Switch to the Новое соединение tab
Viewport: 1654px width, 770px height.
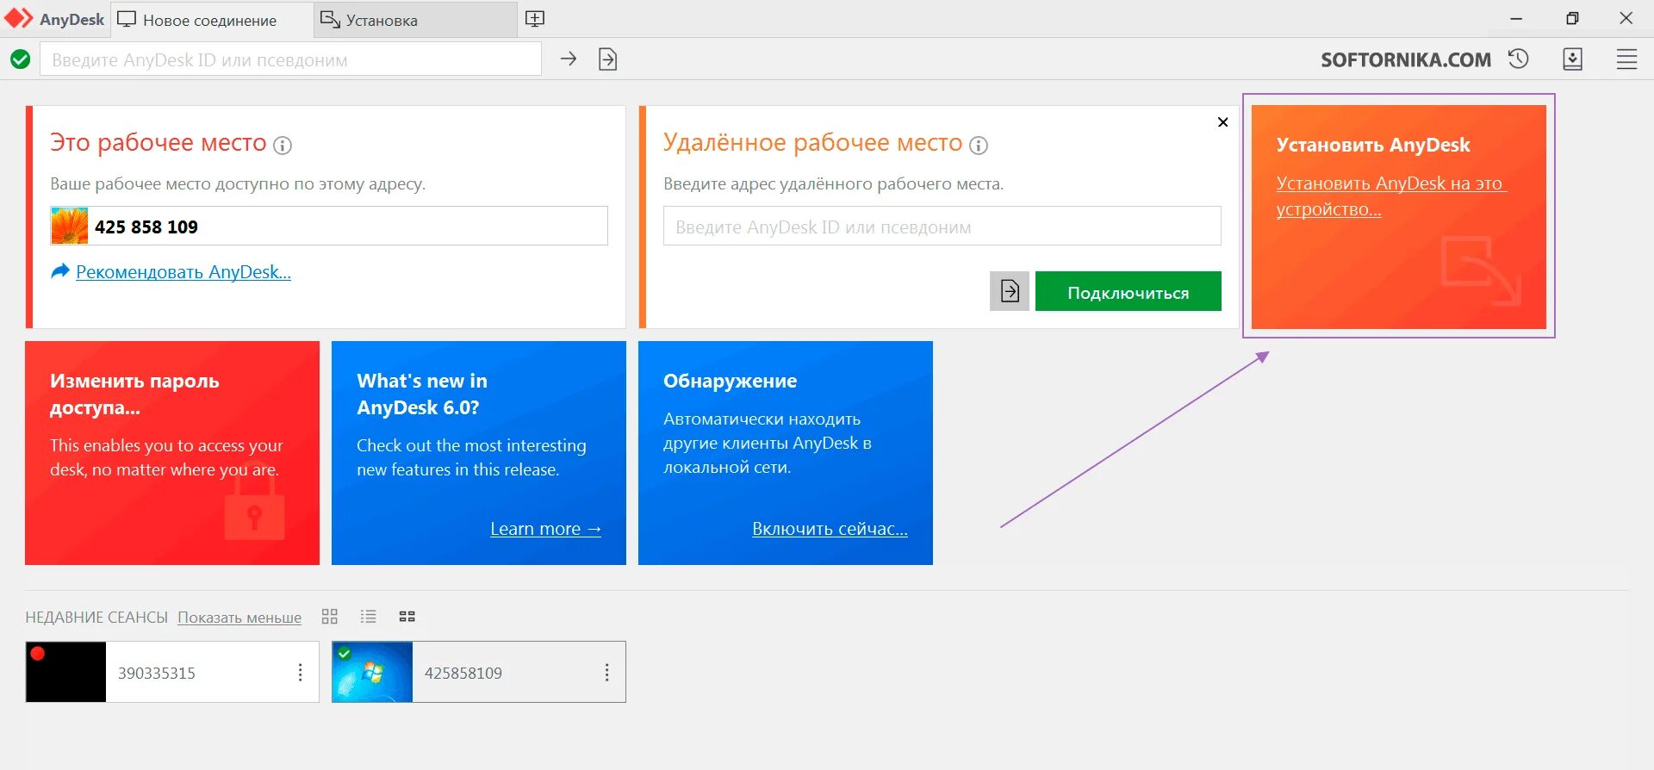[x=211, y=20]
